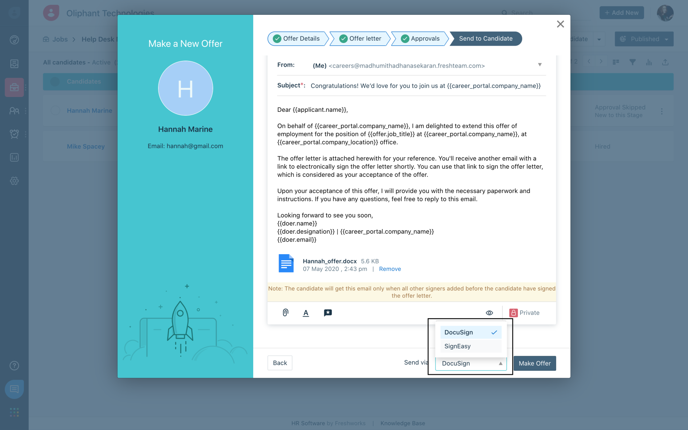Open the candidate action split dropdown arrow
Screen dimensions: 688x430
click(599, 39)
